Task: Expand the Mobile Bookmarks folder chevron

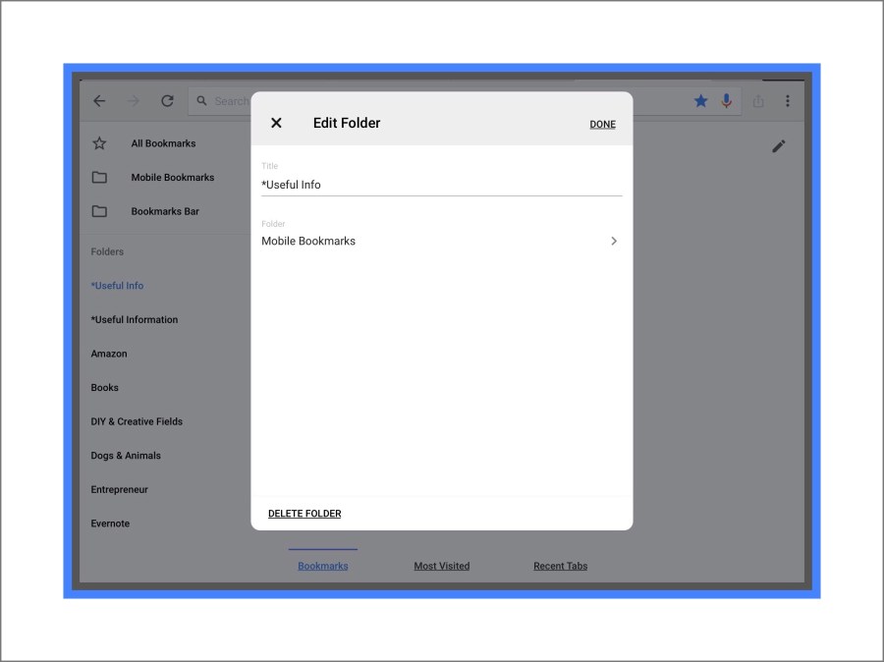Action: coord(614,241)
